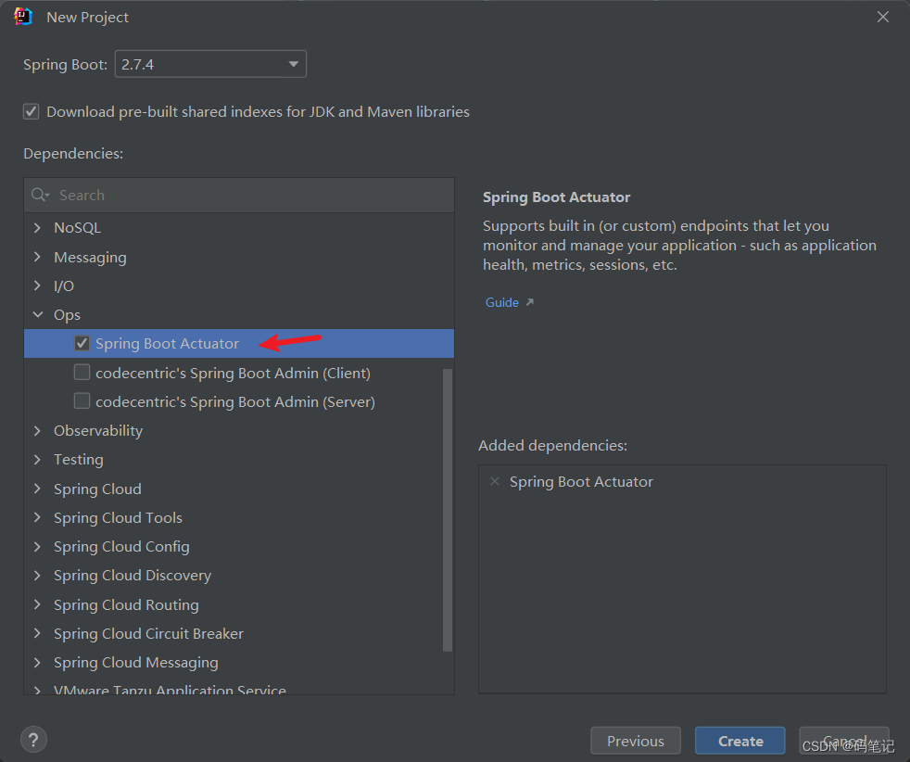Image resolution: width=910 pixels, height=762 pixels.
Task: Select the Observability row label
Action: (98, 431)
